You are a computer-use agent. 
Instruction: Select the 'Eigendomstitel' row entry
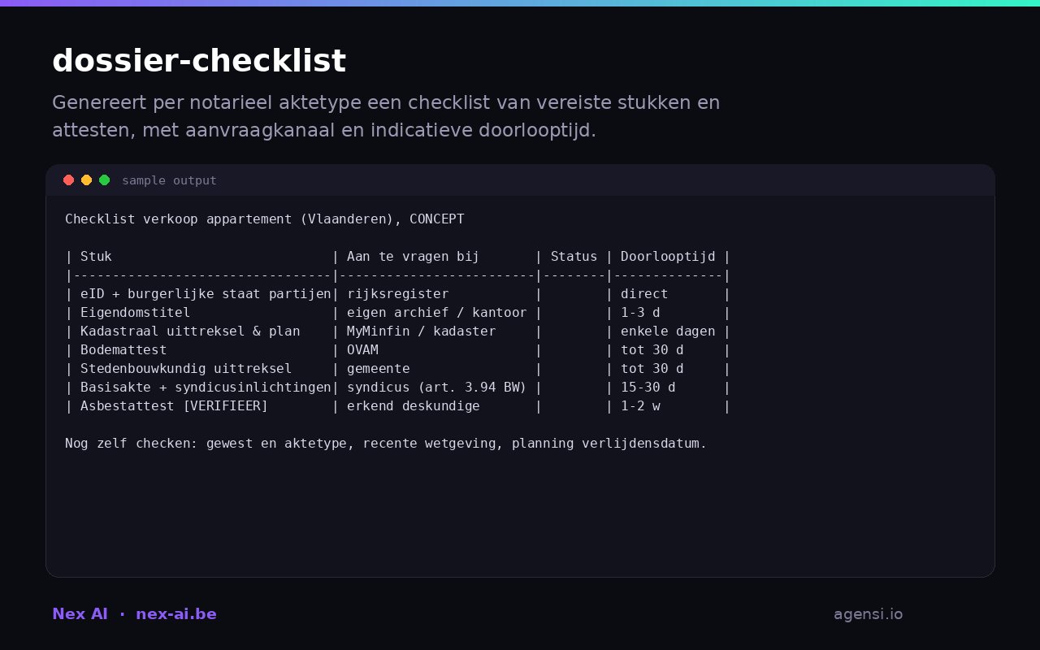pos(135,313)
